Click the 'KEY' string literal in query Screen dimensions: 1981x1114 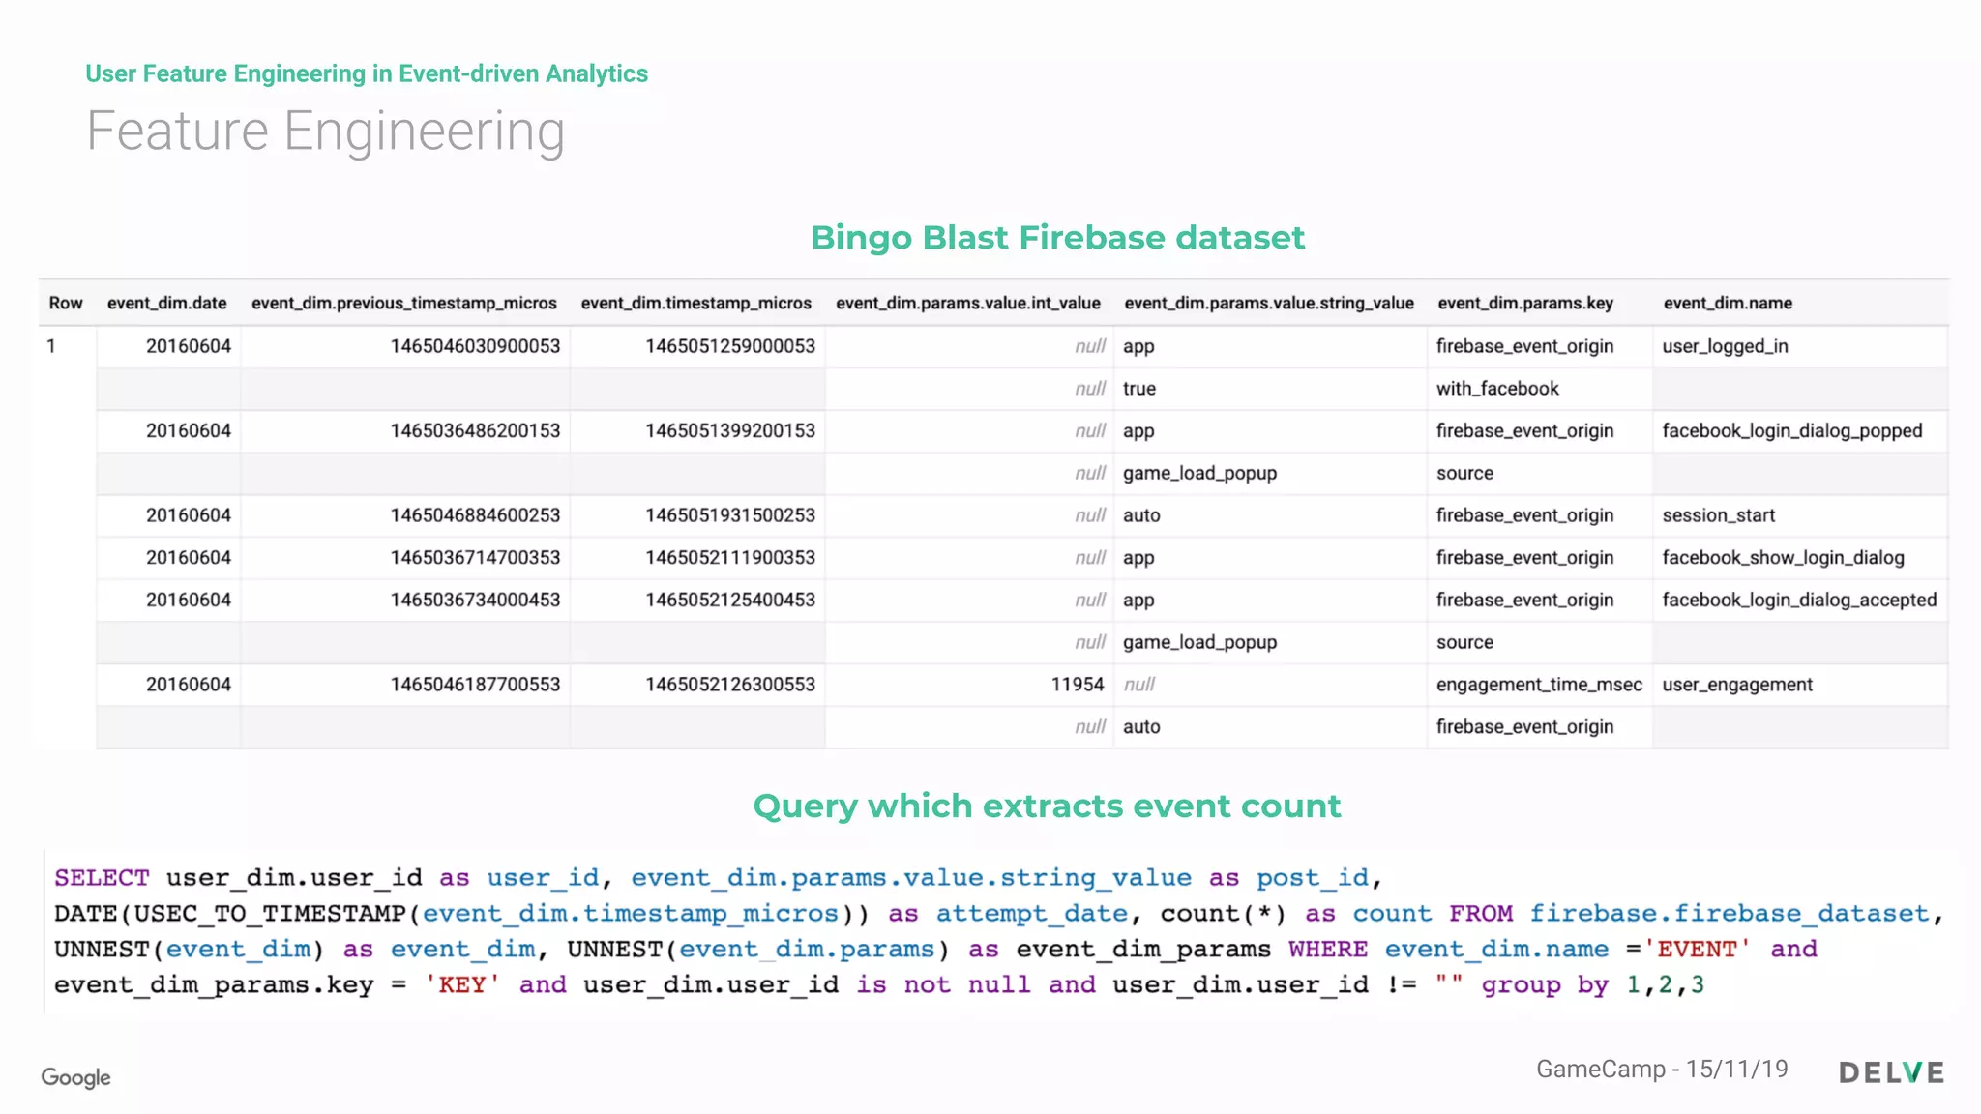462,985
